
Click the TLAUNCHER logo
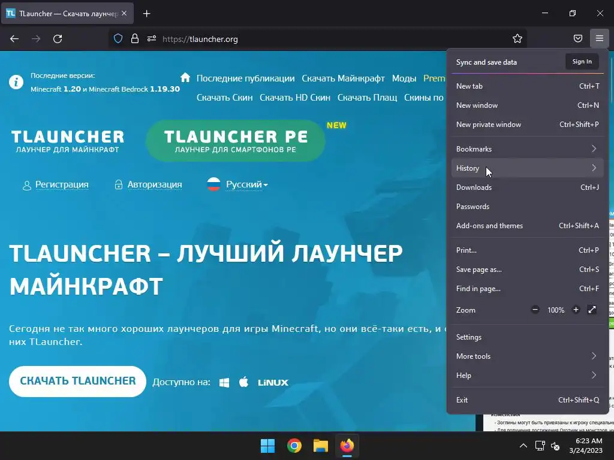pyautogui.click(x=67, y=141)
